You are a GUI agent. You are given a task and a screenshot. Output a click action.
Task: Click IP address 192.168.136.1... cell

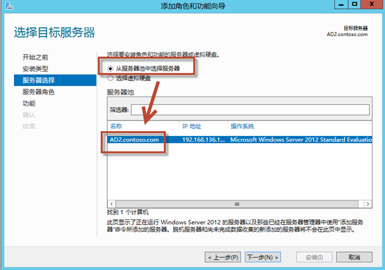coord(204,140)
